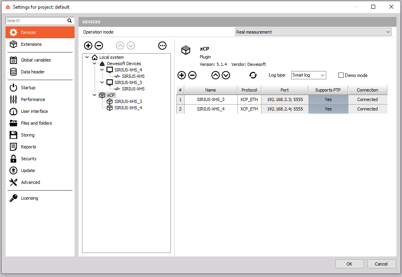
Task: Collapse the xCP plugin node
Action: pos(94,95)
